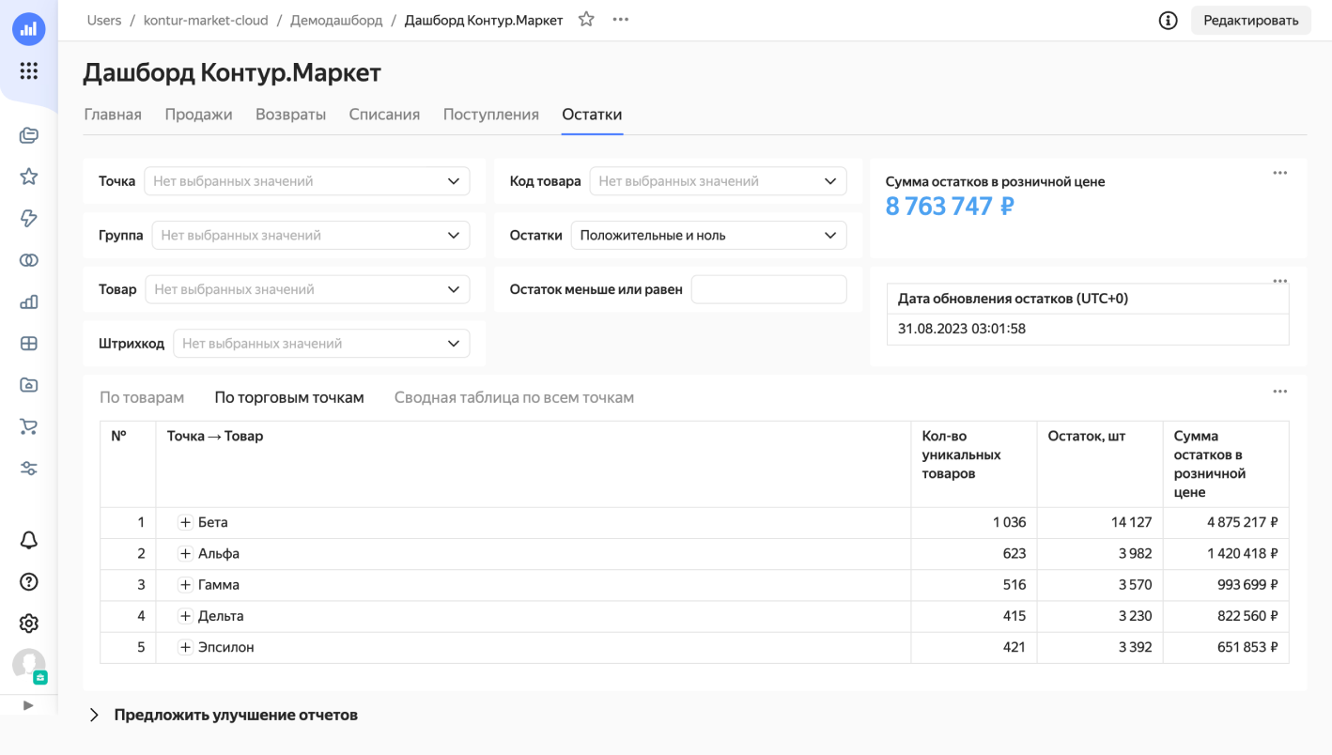1332x755 pixels.
Task: Select the Остатки tab
Action: click(592, 115)
